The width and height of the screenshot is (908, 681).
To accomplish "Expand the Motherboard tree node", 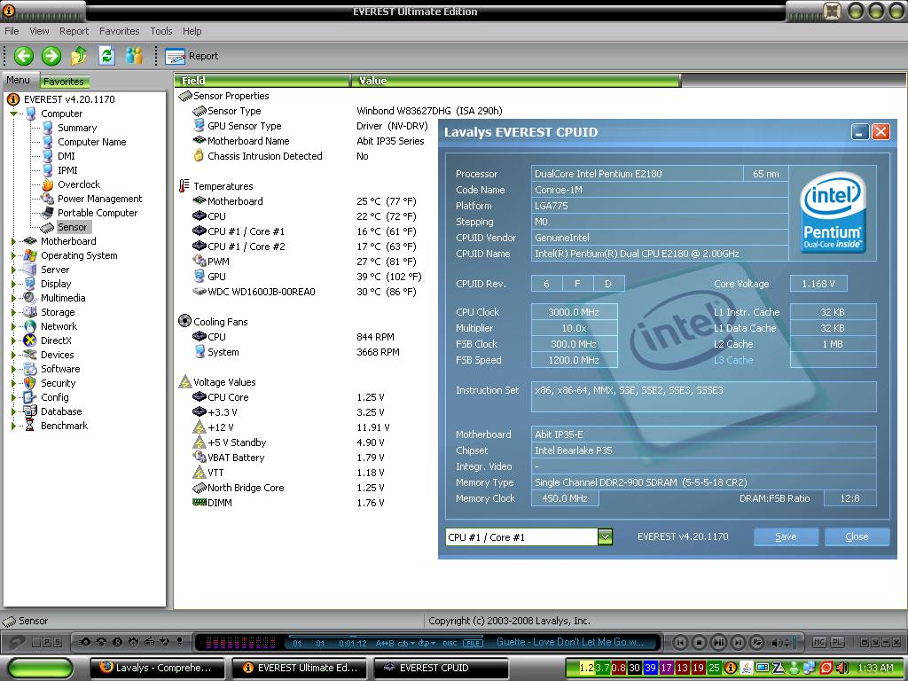I will tap(13, 241).
